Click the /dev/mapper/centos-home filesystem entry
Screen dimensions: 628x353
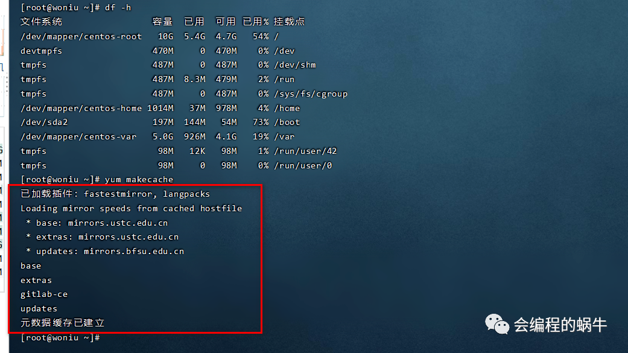81,108
